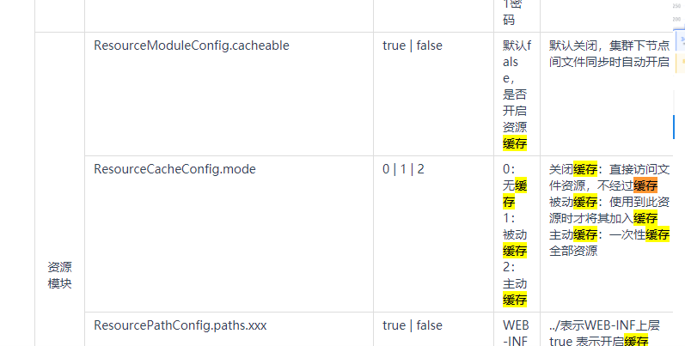The image size is (685, 346).
Task: Click the '默认关闭，集群下节点' description text
Action: tap(609, 46)
